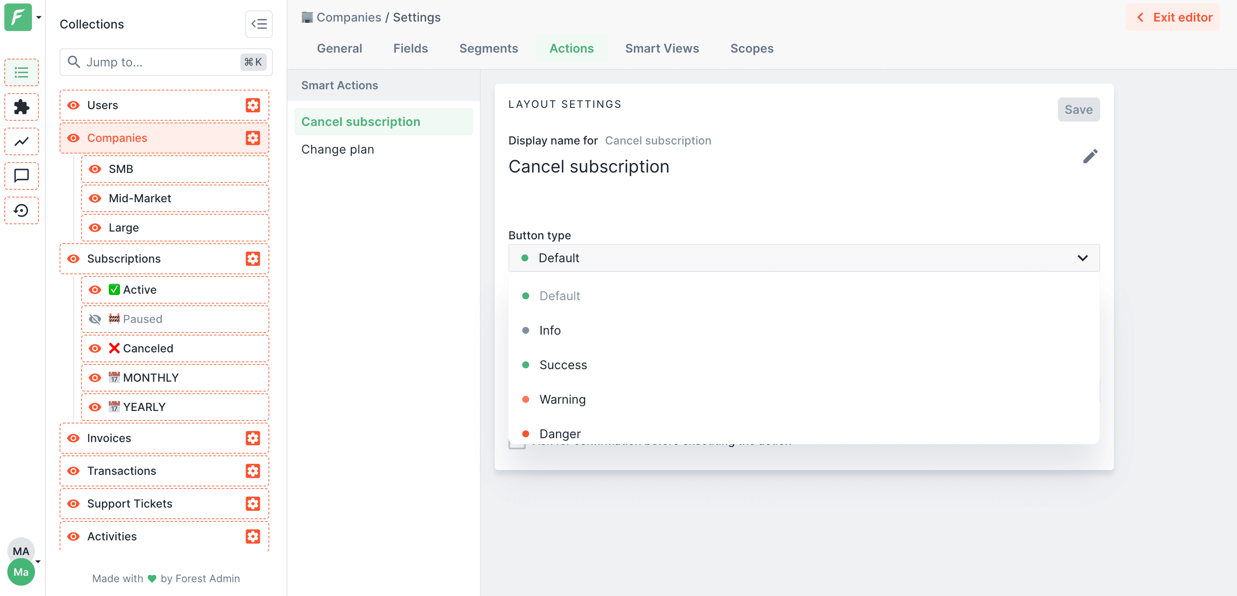Open the MA team avatar

click(x=21, y=550)
